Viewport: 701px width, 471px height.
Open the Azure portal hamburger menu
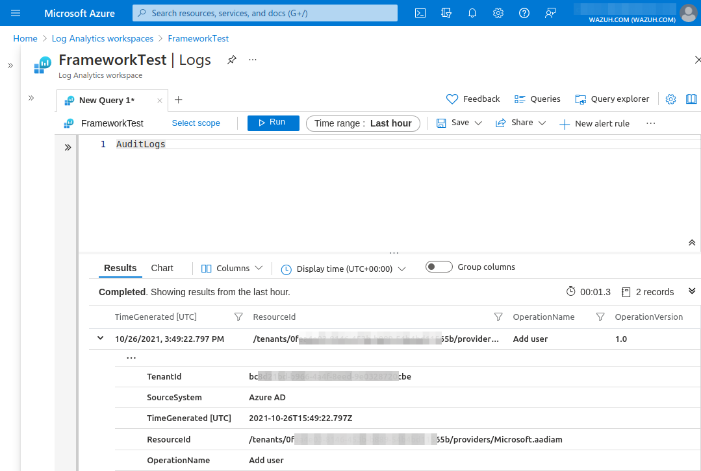click(x=16, y=13)
